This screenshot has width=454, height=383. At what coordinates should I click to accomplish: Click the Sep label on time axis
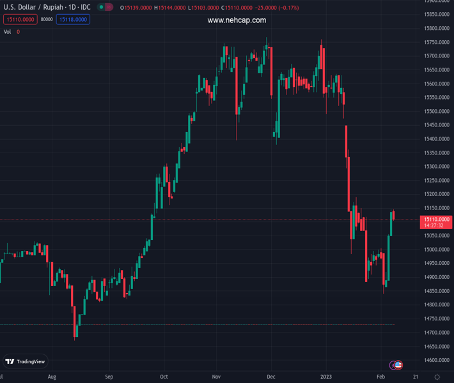(x=109, y=377)
